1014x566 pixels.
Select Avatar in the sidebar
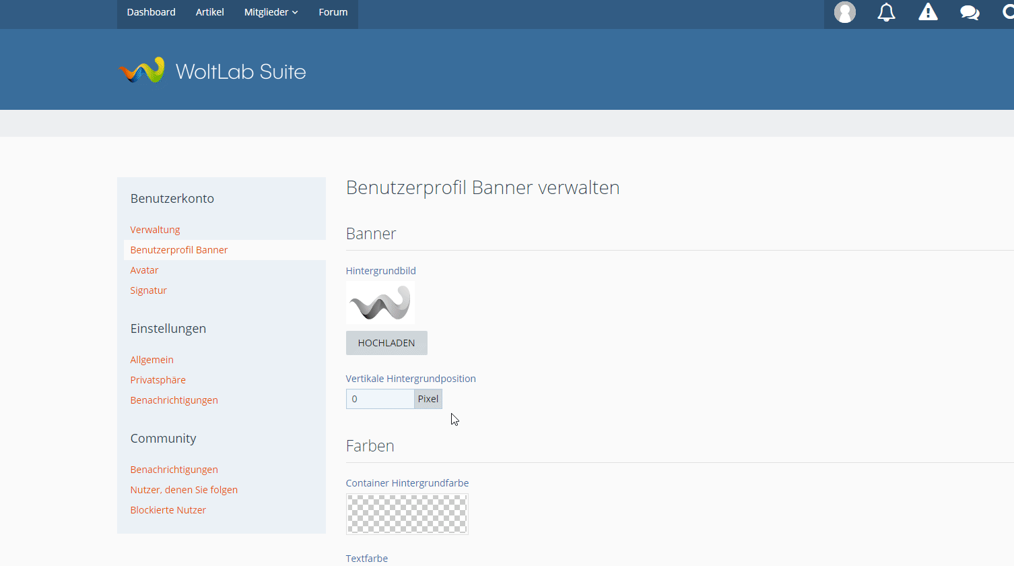pyautogui.click(x=144, y=270)
